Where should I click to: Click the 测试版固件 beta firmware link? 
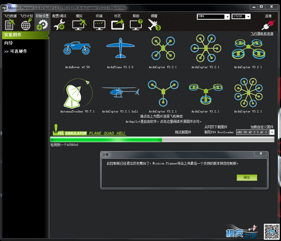point(183,132)
